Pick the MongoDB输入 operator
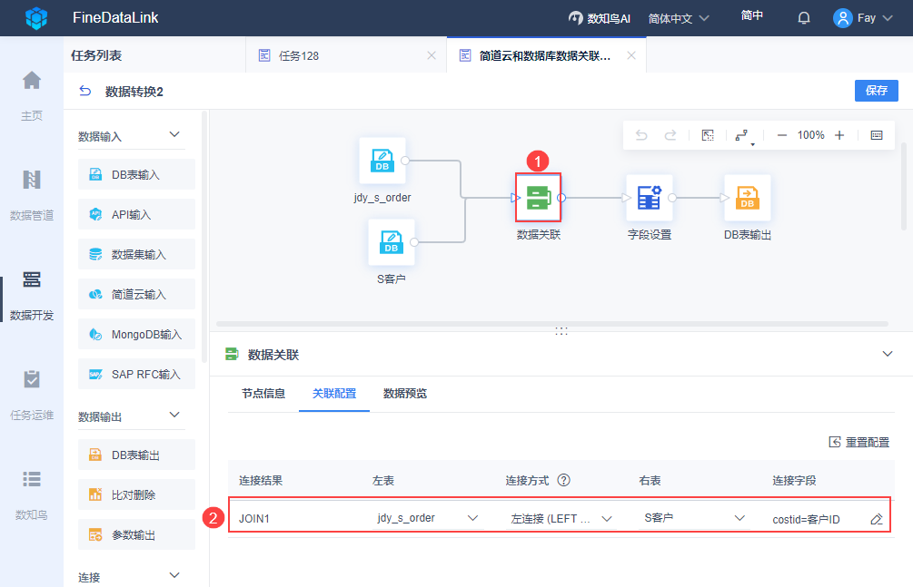This screenshot has width=913, height=587. pos(136,334)
